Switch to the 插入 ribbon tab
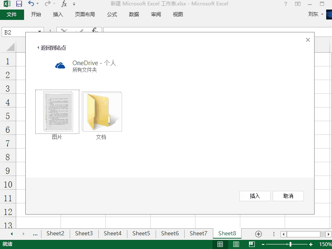This screenshot has width=332, height=249. point(58,15)
